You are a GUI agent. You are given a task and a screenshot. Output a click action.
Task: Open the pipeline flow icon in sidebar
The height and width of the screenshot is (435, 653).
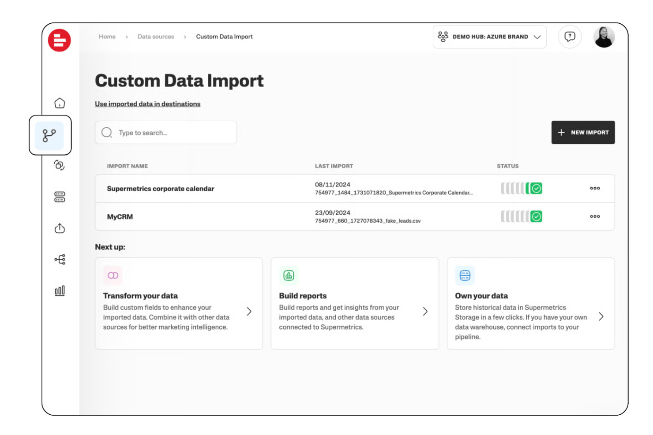(x=60, y=259)
